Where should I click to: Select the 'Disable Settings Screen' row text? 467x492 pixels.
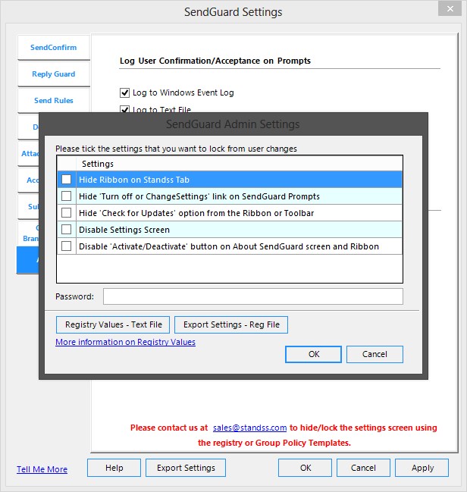[124, 230]
